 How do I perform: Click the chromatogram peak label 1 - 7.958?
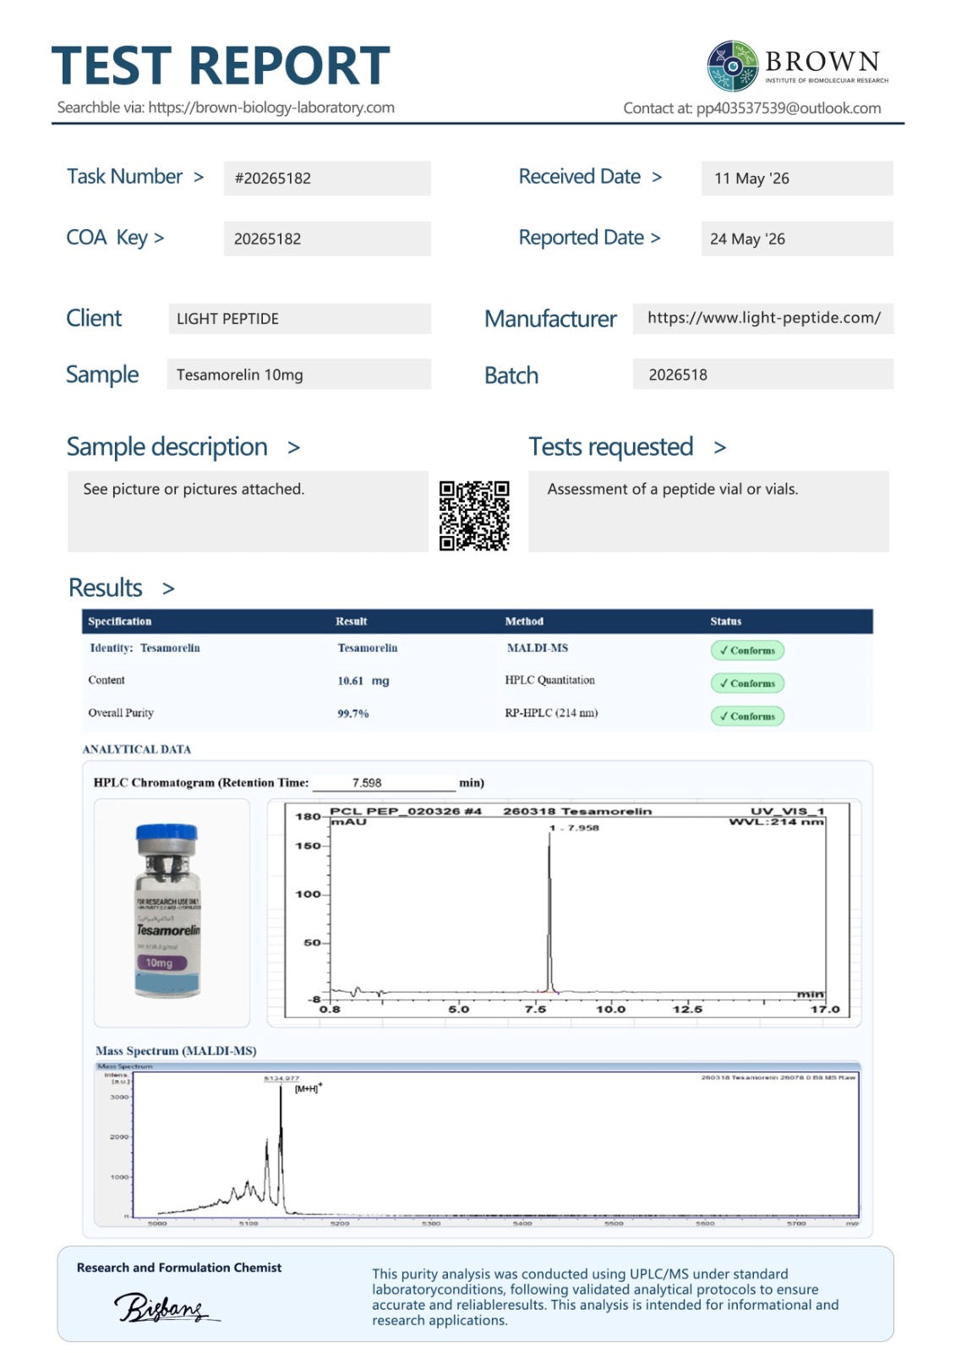(x=574, y=828)
